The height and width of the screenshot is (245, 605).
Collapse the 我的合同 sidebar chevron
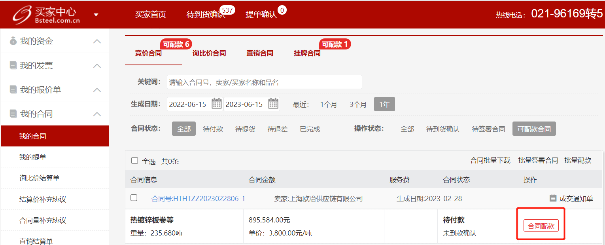point(97,114)
